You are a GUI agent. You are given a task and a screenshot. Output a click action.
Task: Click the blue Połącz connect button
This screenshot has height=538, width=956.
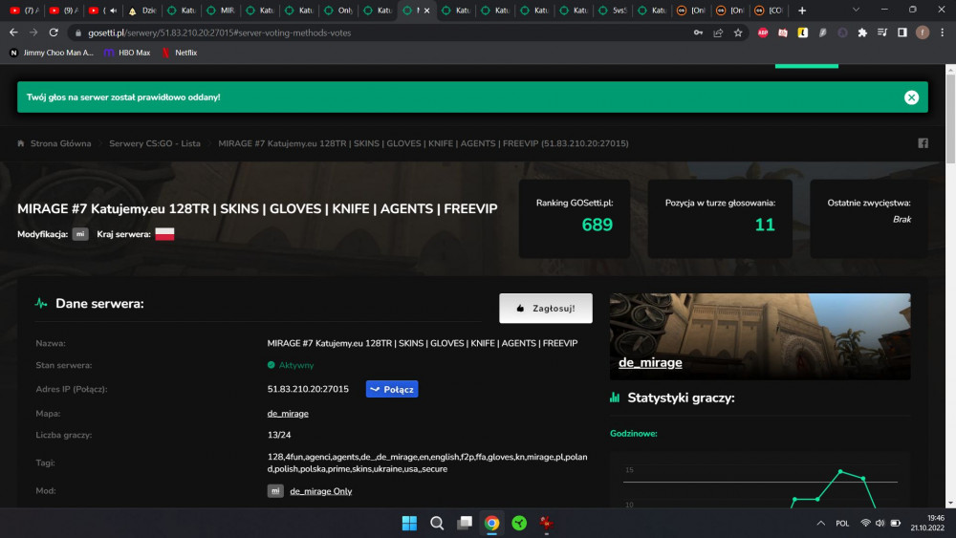392,389
